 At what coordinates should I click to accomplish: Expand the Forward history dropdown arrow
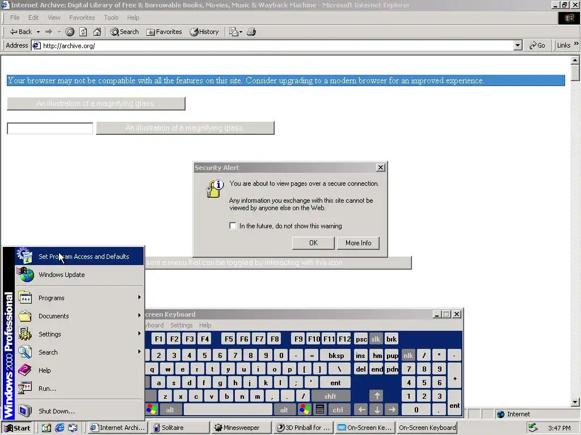point(59,32)
